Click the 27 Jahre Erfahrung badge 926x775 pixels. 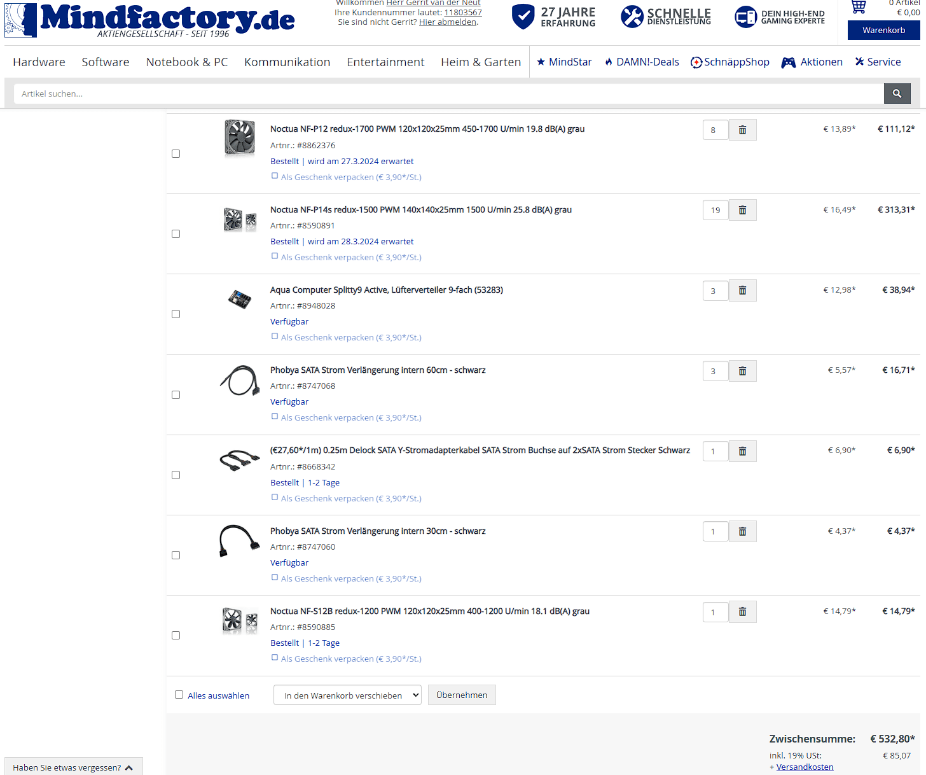pos(554,17)
